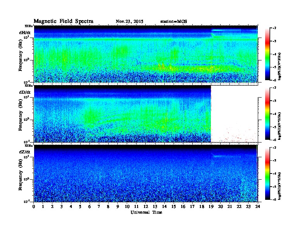Screen dimensions: 307x237
Task: Click the -5 value on dD/dt color scale
Action: click(x=274, y=127)
